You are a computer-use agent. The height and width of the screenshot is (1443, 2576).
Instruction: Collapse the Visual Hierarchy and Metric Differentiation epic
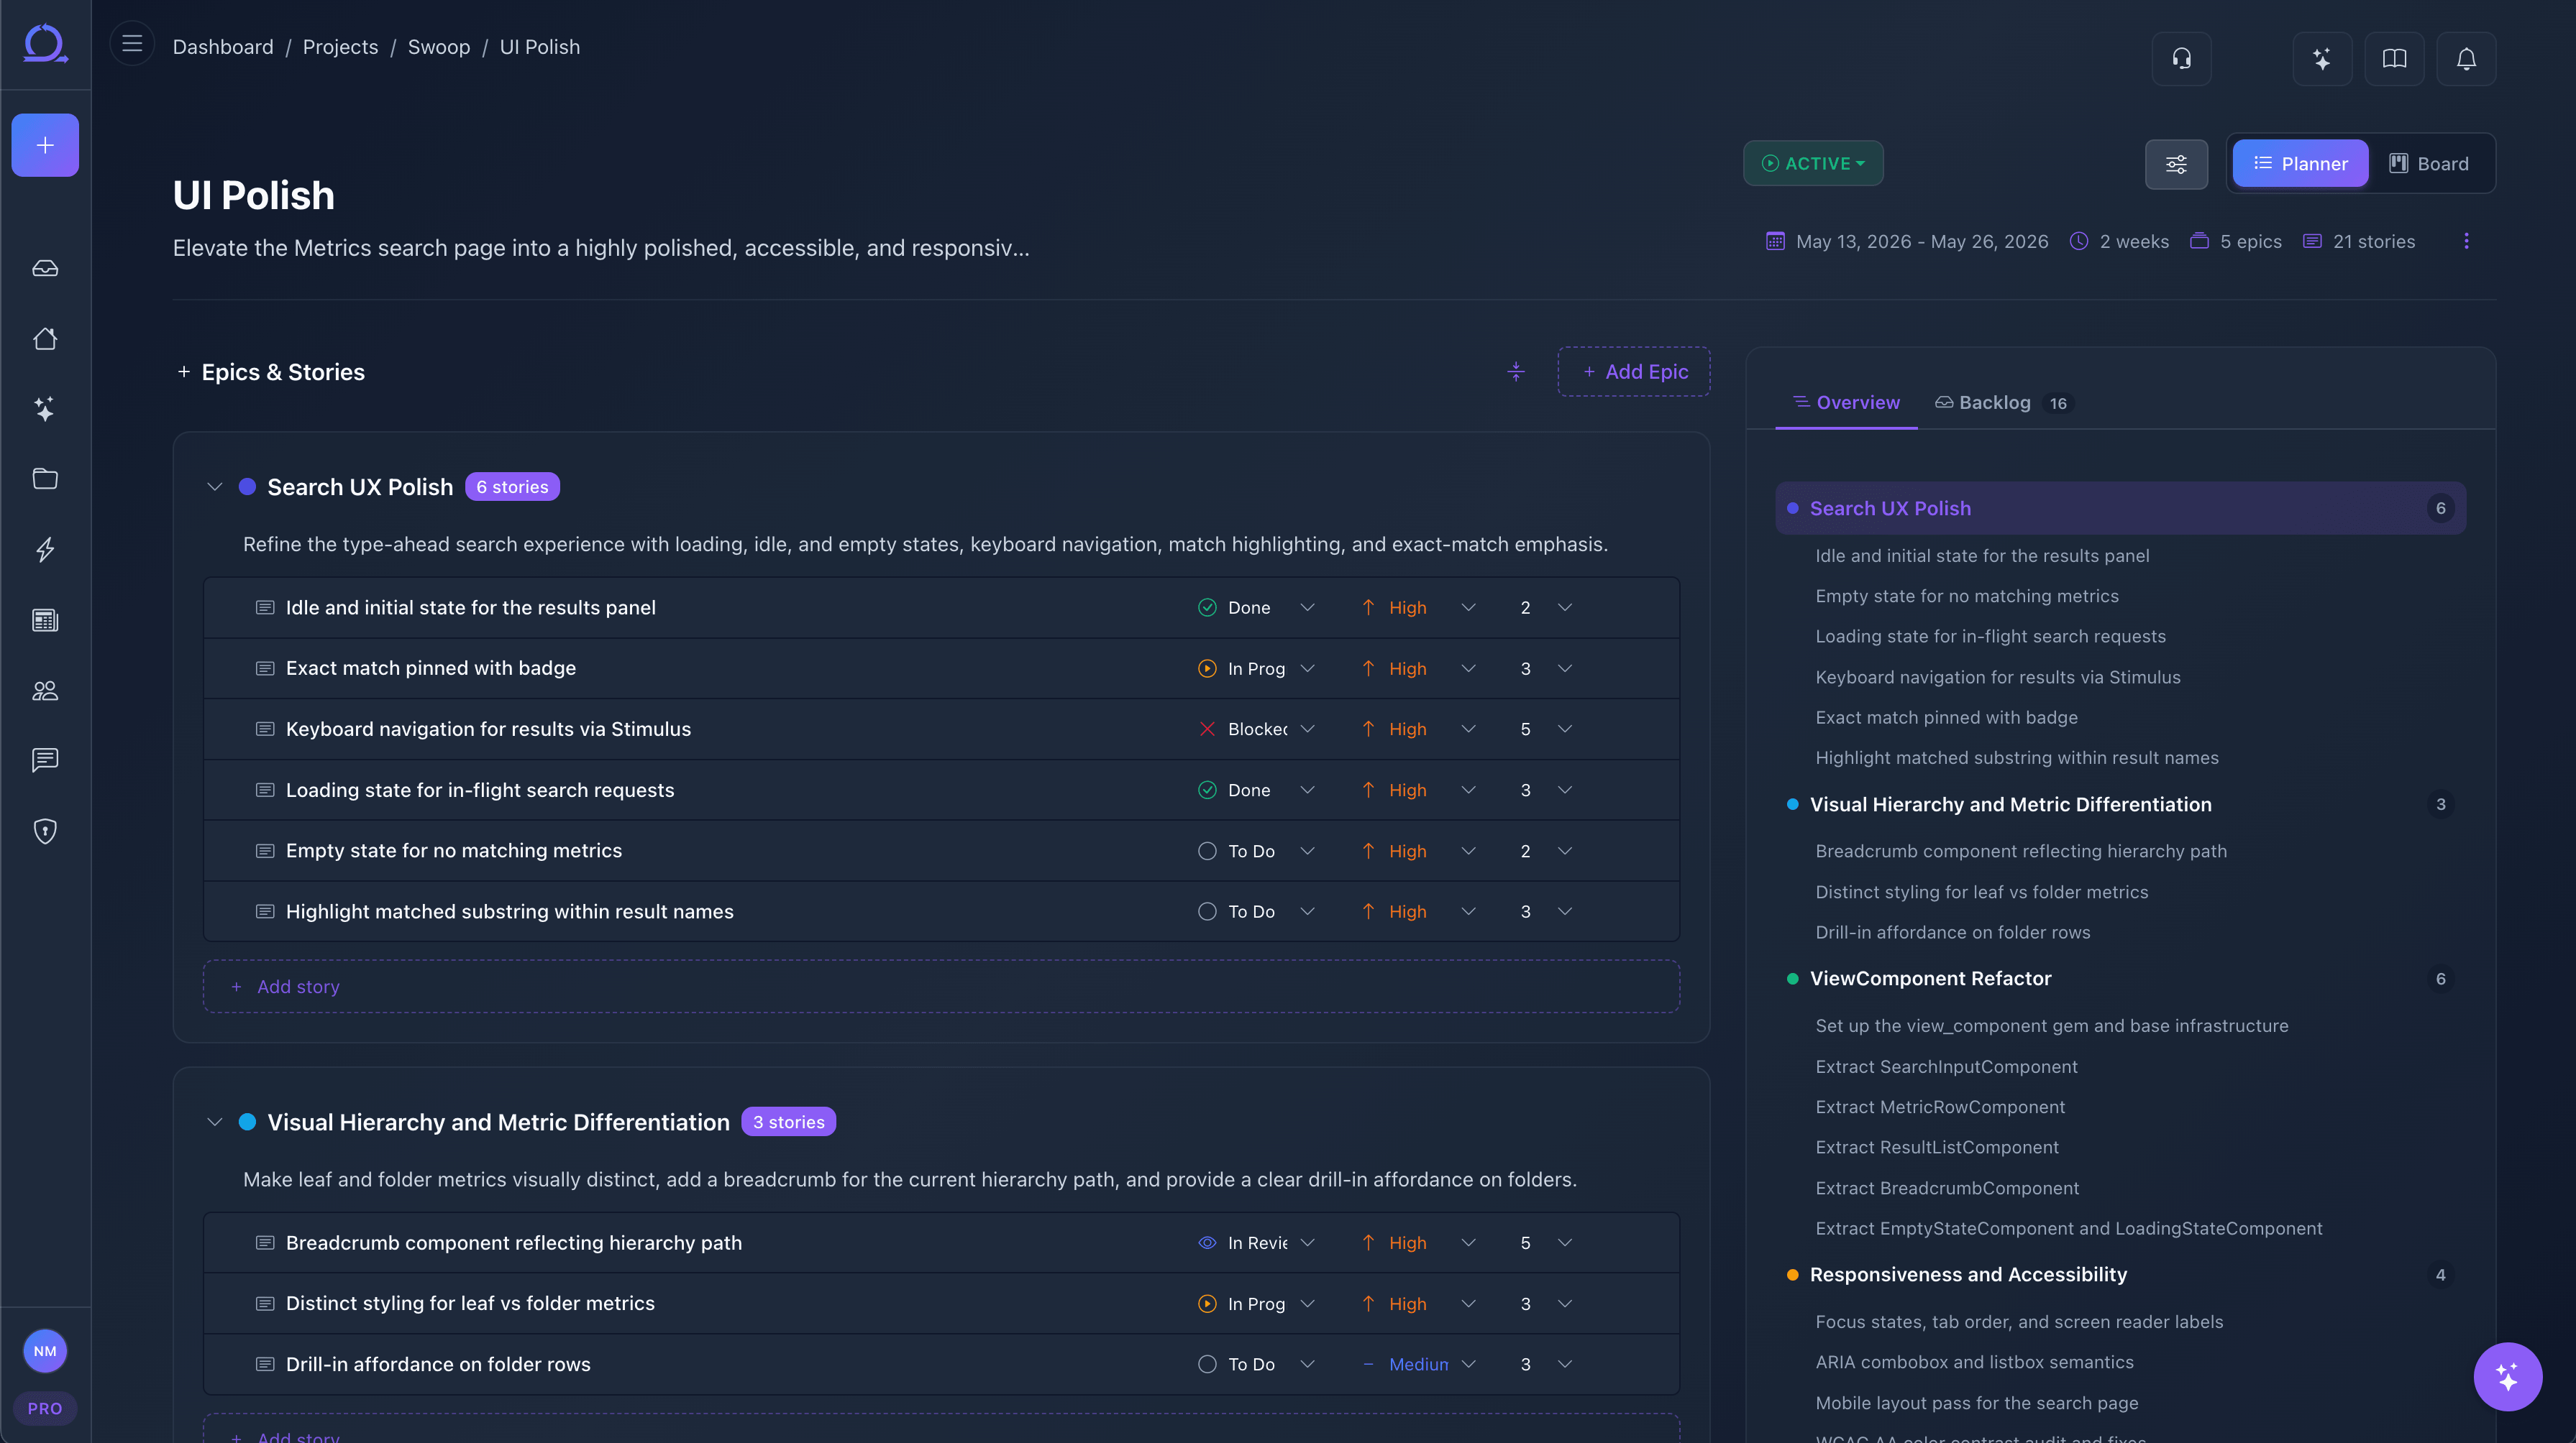(x=214, y=1122)
